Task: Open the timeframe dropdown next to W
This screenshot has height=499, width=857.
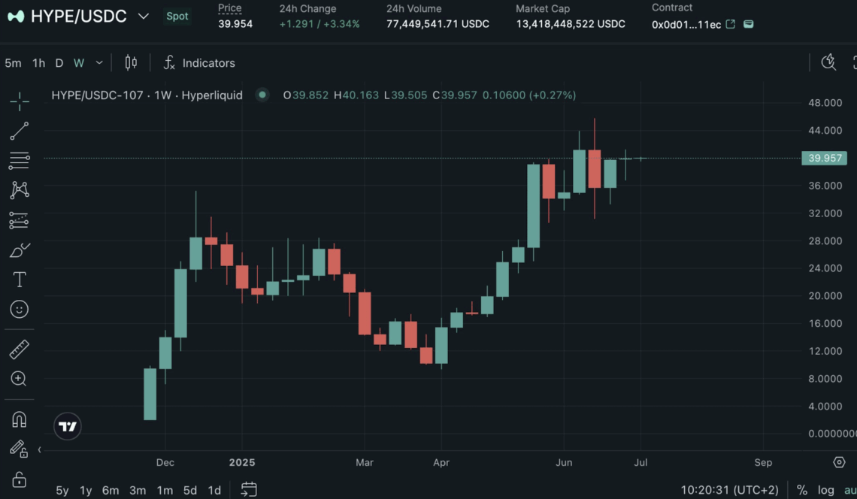Action: tap(98, 63)
